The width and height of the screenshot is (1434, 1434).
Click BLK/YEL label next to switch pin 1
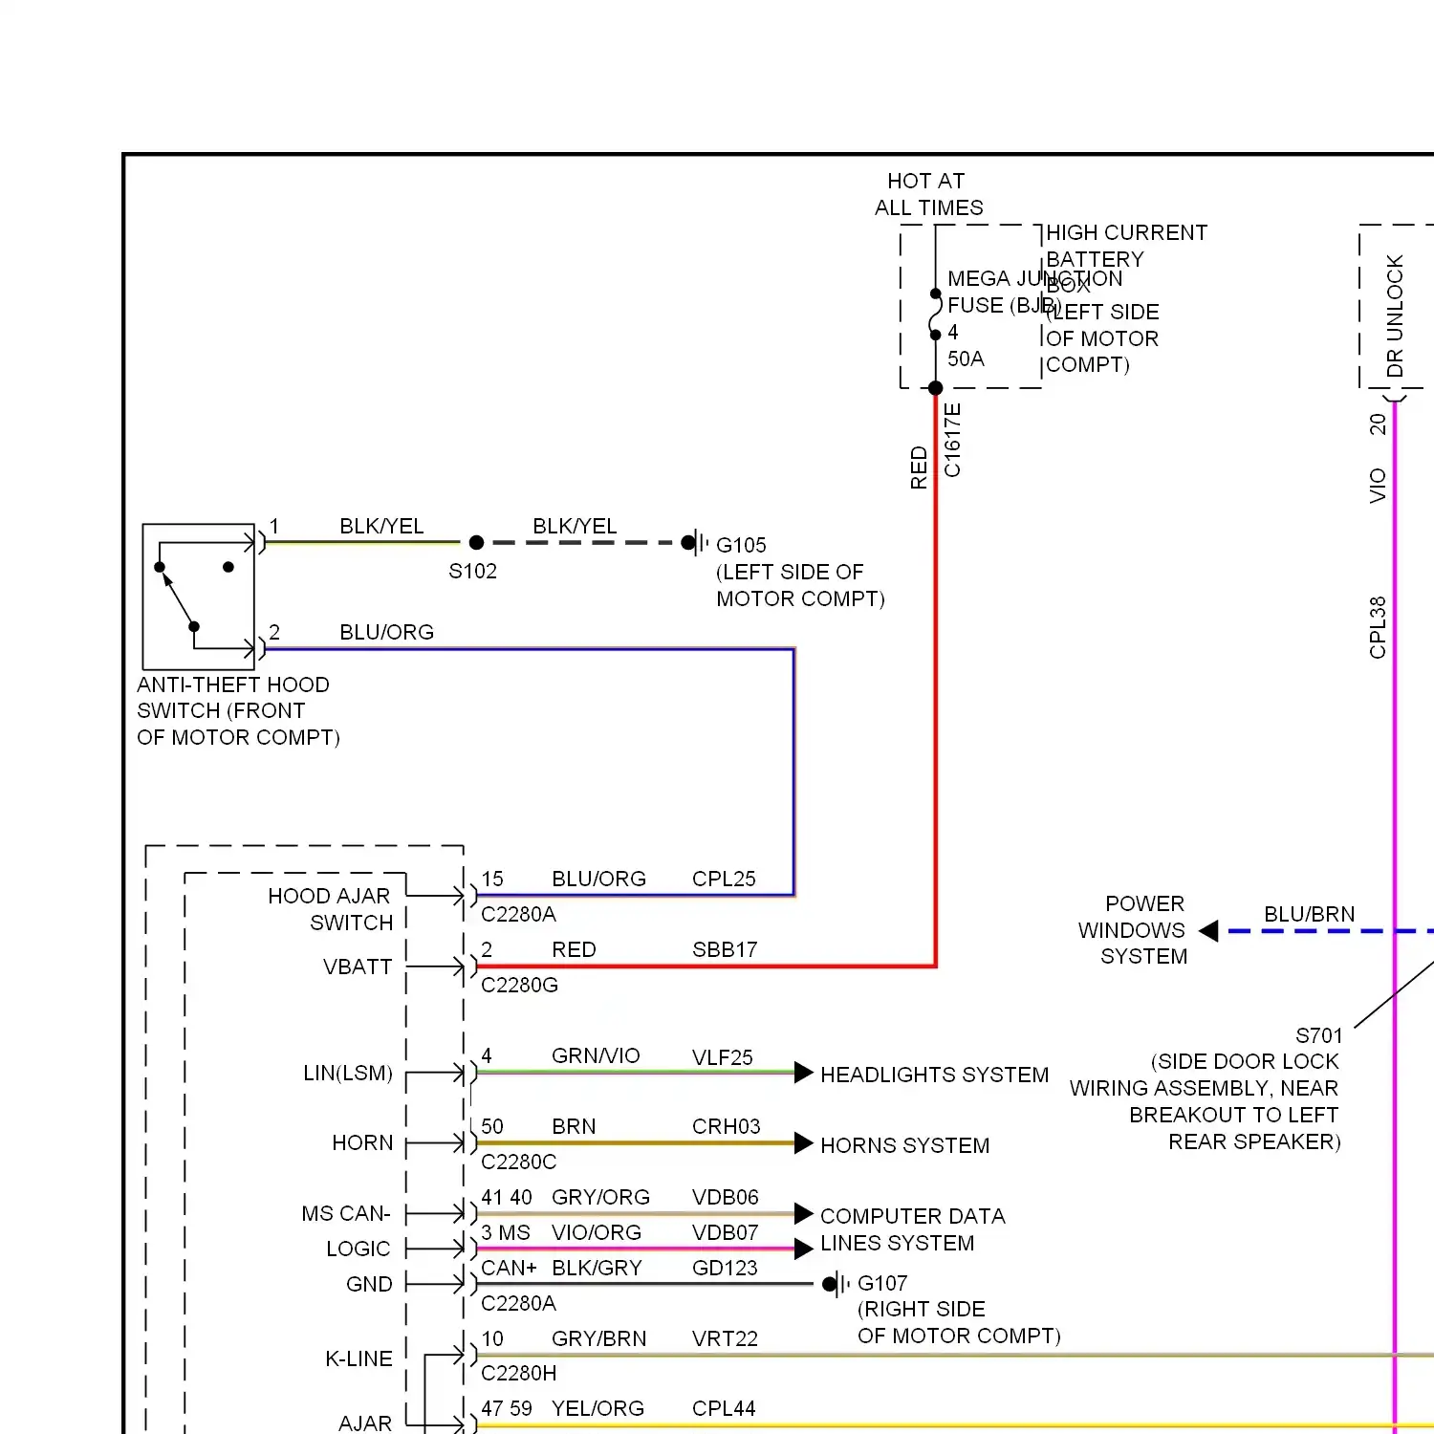pos(381,526)
